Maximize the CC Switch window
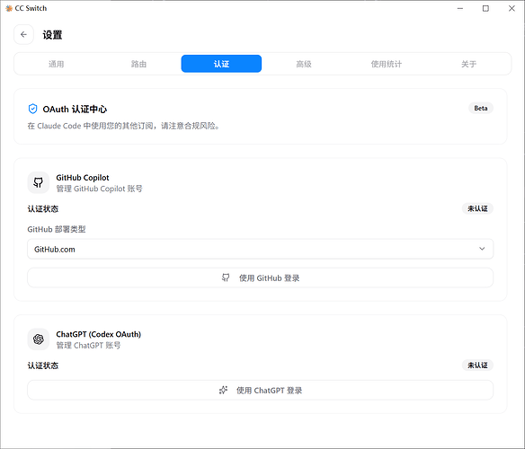This screenshot has height=449, width=525. [x=485, y=8]
